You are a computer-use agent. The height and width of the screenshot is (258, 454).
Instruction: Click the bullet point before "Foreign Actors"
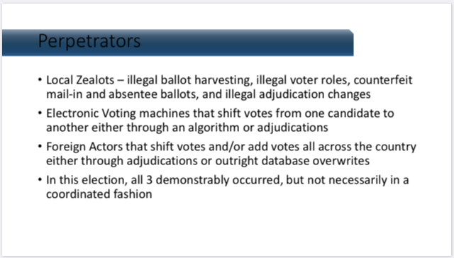click(40, 146)
